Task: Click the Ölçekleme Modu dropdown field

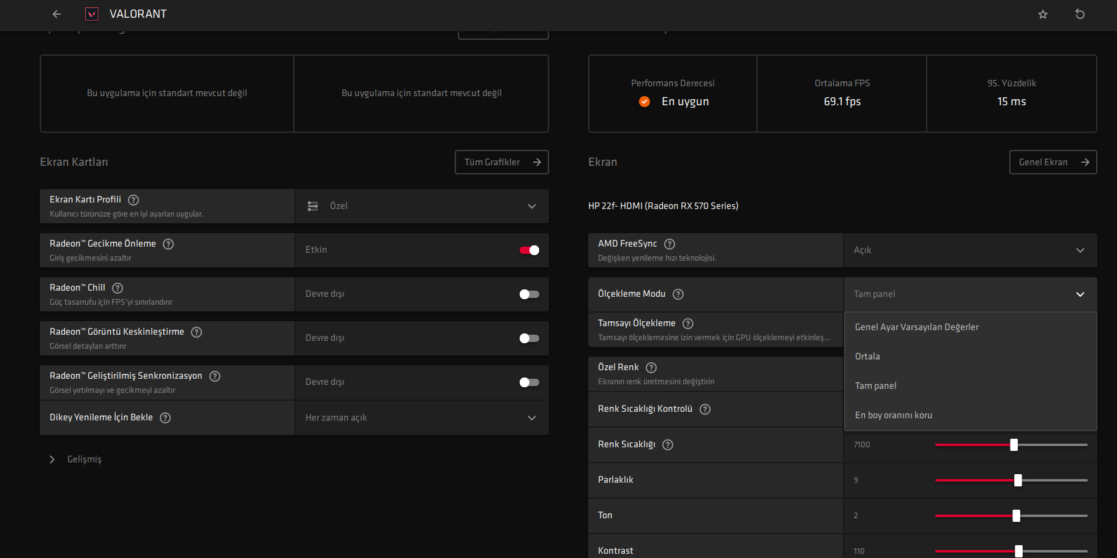Action: point(970,294)
